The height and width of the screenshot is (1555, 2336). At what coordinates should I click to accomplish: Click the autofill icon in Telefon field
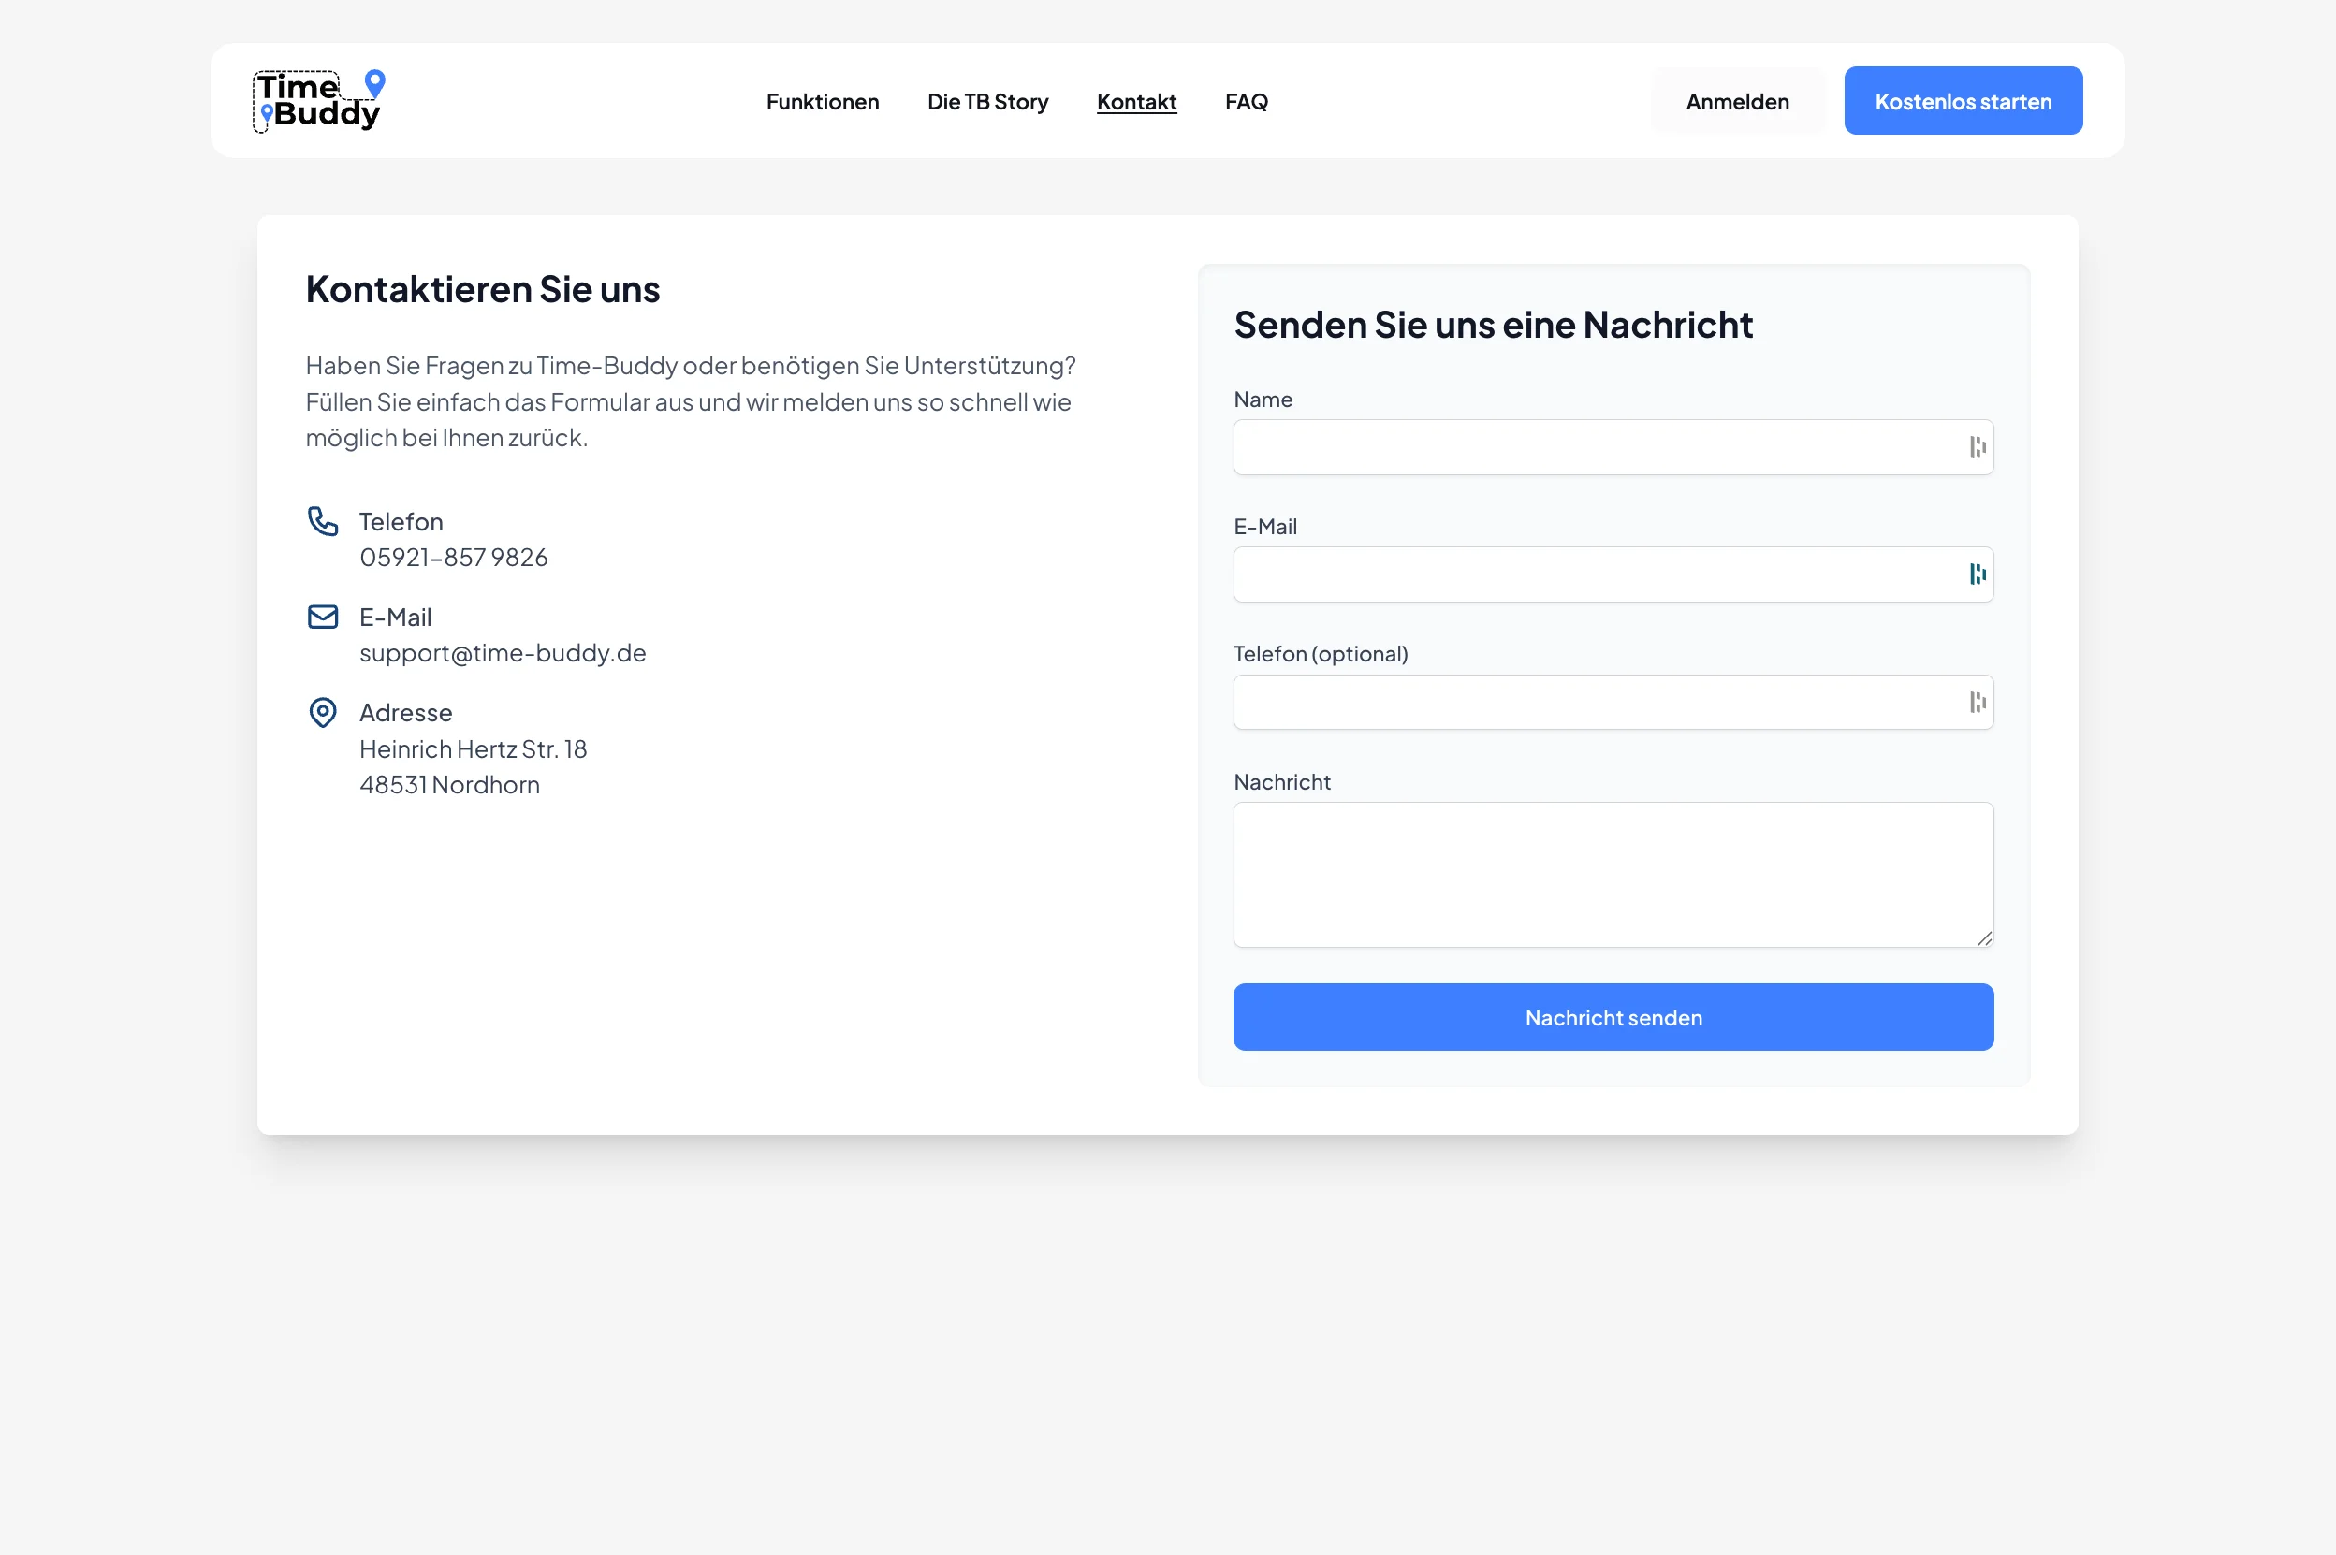pyautogui.click(x=1977, y=702)
